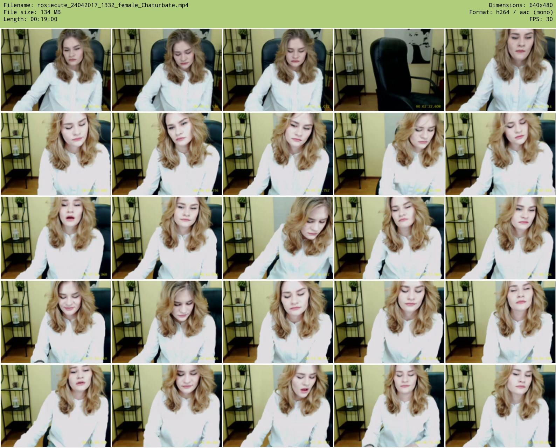Select the bottom-right thumbnail in the grid
The height and width of the screenshot is (448, 556).
coord(500,406)
